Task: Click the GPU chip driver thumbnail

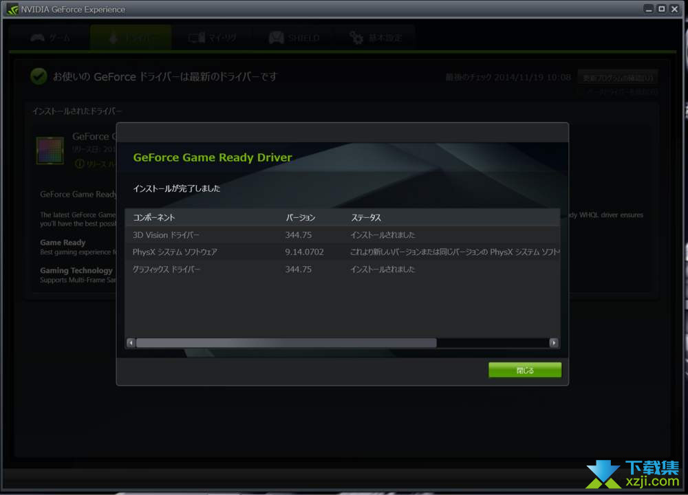Action: point(50,151)
